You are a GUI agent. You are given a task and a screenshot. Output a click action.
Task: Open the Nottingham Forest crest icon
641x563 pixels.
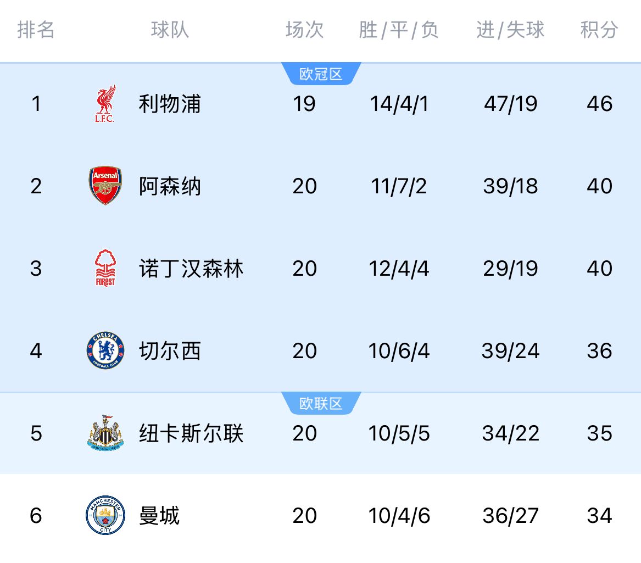coord(105,268)
